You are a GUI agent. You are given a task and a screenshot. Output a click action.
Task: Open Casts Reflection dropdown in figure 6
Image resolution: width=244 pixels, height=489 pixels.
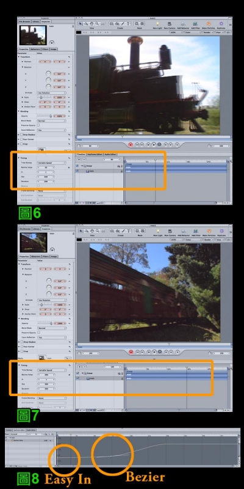(x=51, y=130)
